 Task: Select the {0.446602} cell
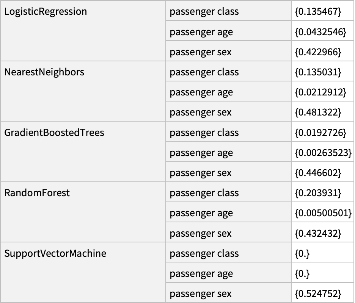pyautogui.click(x=318, y=173)
